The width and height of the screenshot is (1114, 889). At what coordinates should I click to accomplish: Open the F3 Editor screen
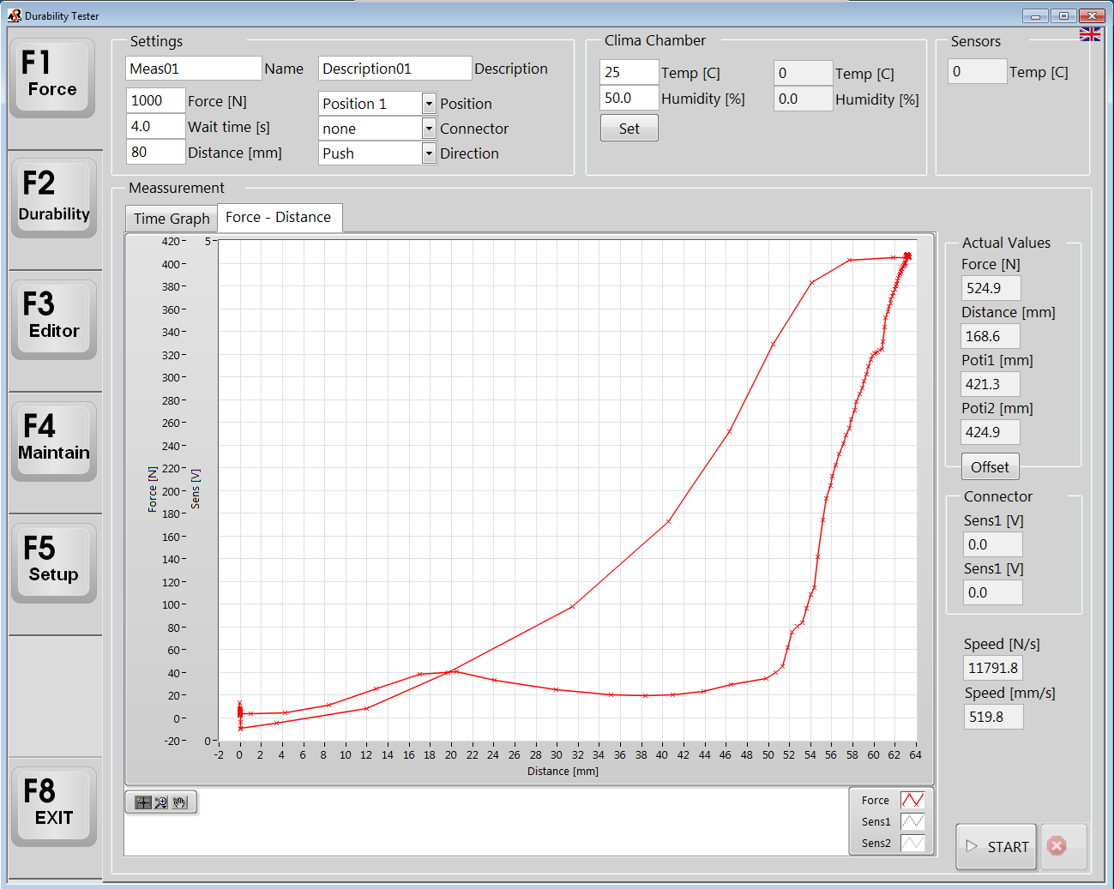pyautogui.click(x=54, y=318)
